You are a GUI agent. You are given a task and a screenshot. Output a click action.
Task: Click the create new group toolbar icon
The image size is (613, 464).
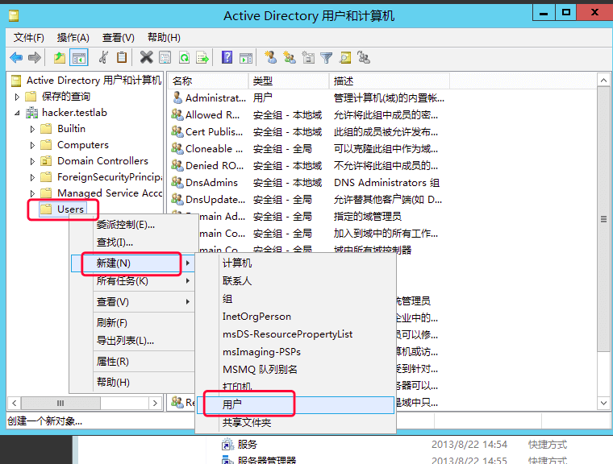coord(290,58)
